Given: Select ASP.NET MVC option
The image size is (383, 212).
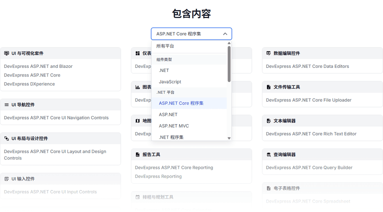Looking at the screenshot, I should coord(189,126).
